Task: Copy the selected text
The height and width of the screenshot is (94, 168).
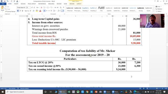Action: [8, 9]
